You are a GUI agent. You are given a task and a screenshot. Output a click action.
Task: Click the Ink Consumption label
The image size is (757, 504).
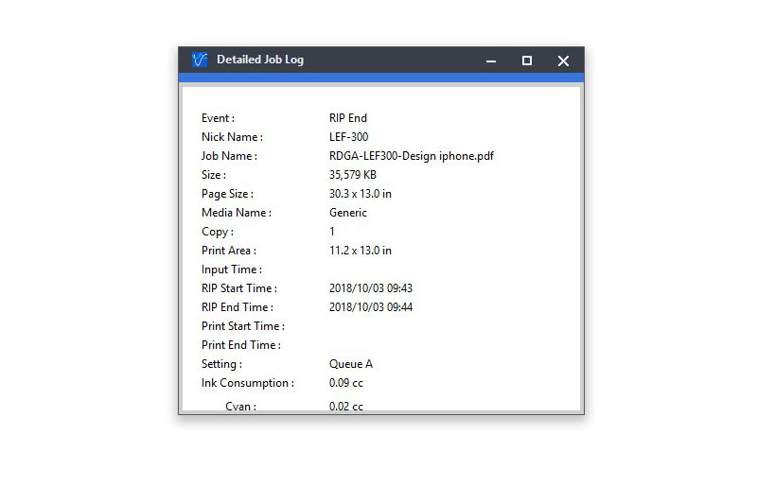point(247,383)
